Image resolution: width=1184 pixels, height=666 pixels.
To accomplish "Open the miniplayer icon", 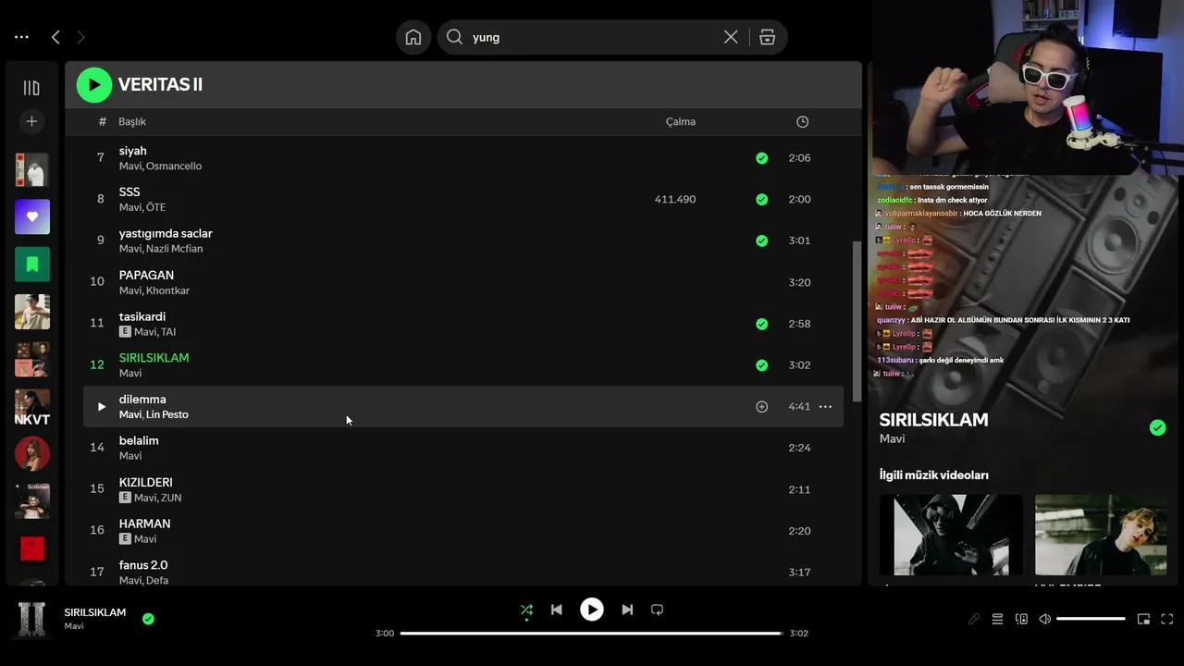I will point(1143,620).
